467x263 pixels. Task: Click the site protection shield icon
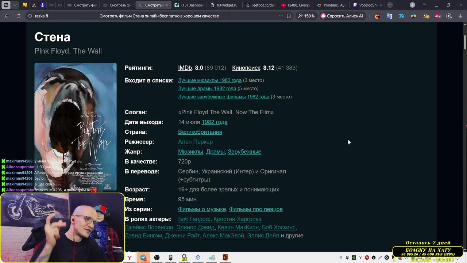(30, 16)
